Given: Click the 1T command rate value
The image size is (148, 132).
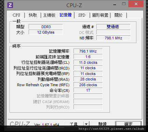Looking at the screenshot, I should (x=88, y=90).
